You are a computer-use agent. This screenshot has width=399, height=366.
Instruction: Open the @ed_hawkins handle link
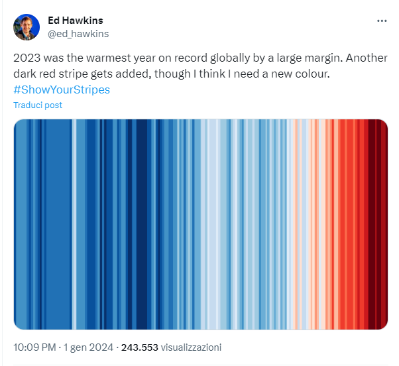(78, 34)
